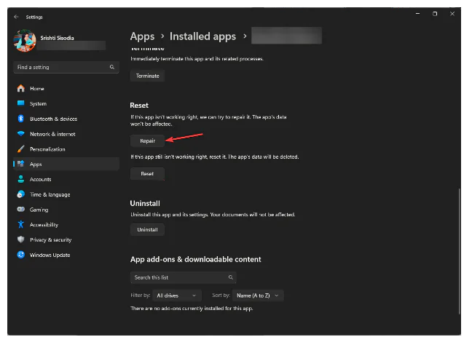
Task: Click the Bluetooth & devices icon
Action: click(x=21, y=119)
